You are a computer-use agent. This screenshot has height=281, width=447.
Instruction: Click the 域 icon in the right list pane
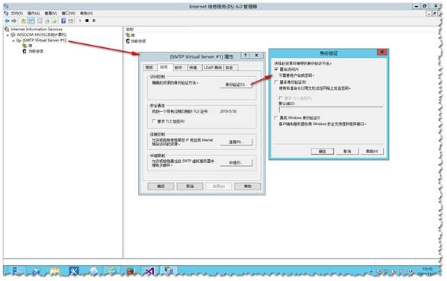click(x=128, y=35)
